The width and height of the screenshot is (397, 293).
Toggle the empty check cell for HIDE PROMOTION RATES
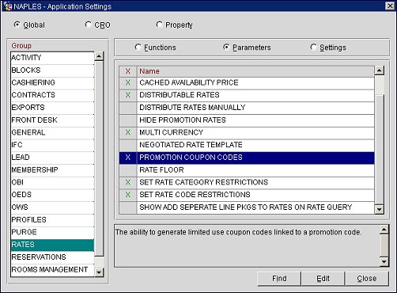tap(128, 120)
